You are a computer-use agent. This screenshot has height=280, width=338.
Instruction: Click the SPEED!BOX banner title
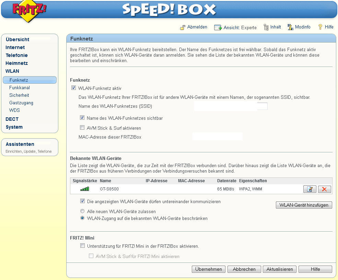169,10
